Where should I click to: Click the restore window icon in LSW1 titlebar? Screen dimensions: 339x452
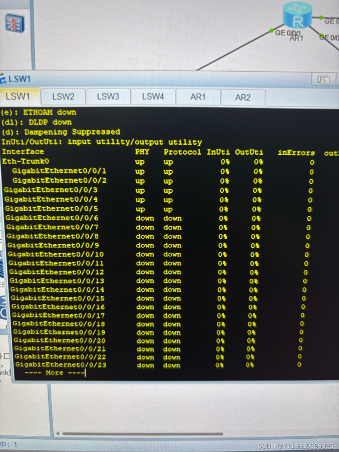(323, 80)
